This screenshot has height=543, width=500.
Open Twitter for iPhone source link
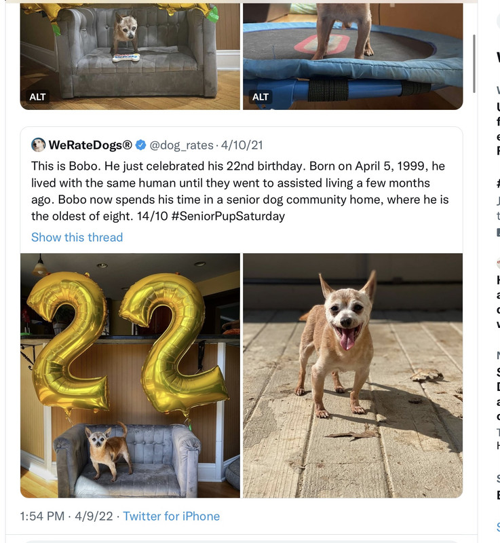coord(171,516)
